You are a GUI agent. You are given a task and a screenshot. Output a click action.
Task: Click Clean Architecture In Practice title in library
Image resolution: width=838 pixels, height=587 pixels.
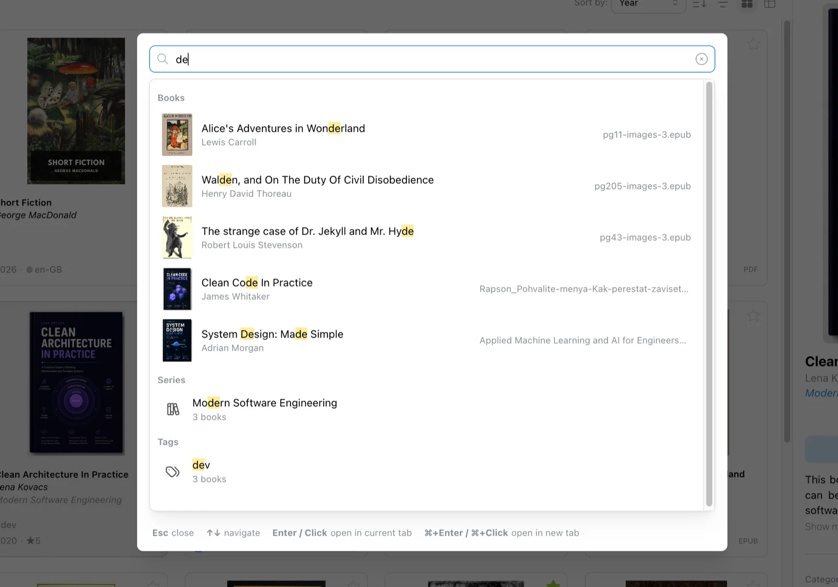[x=63, y=474]
